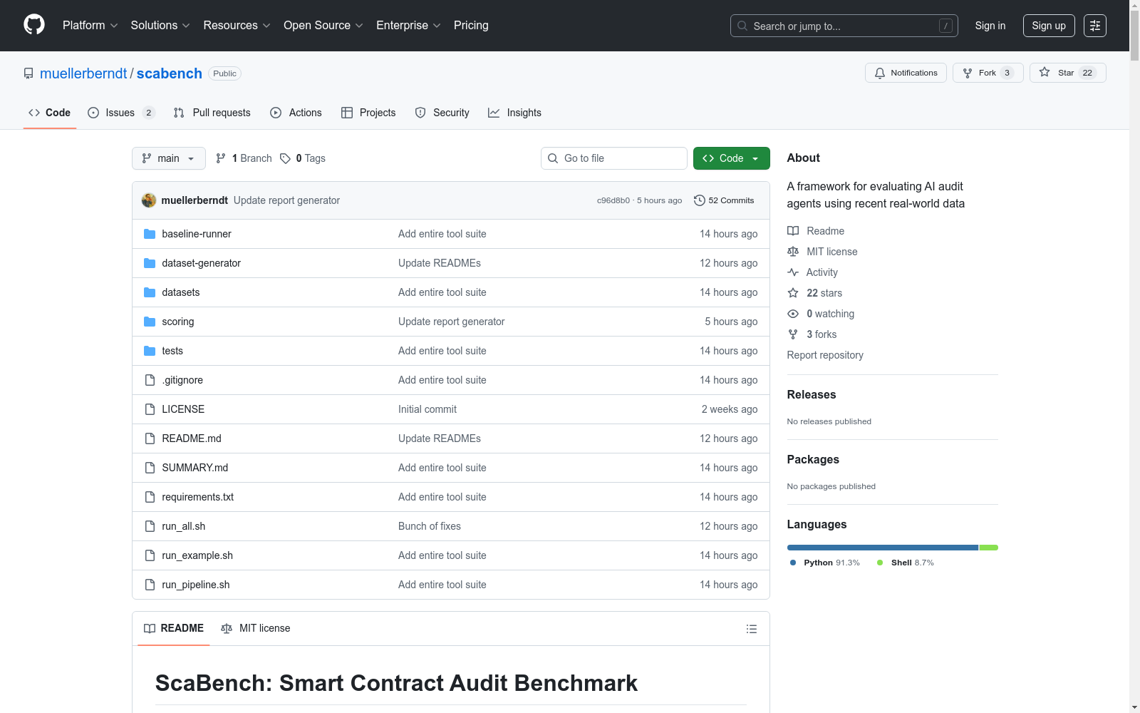
Task: Select the MIT license scales icon
Action: 793,251
